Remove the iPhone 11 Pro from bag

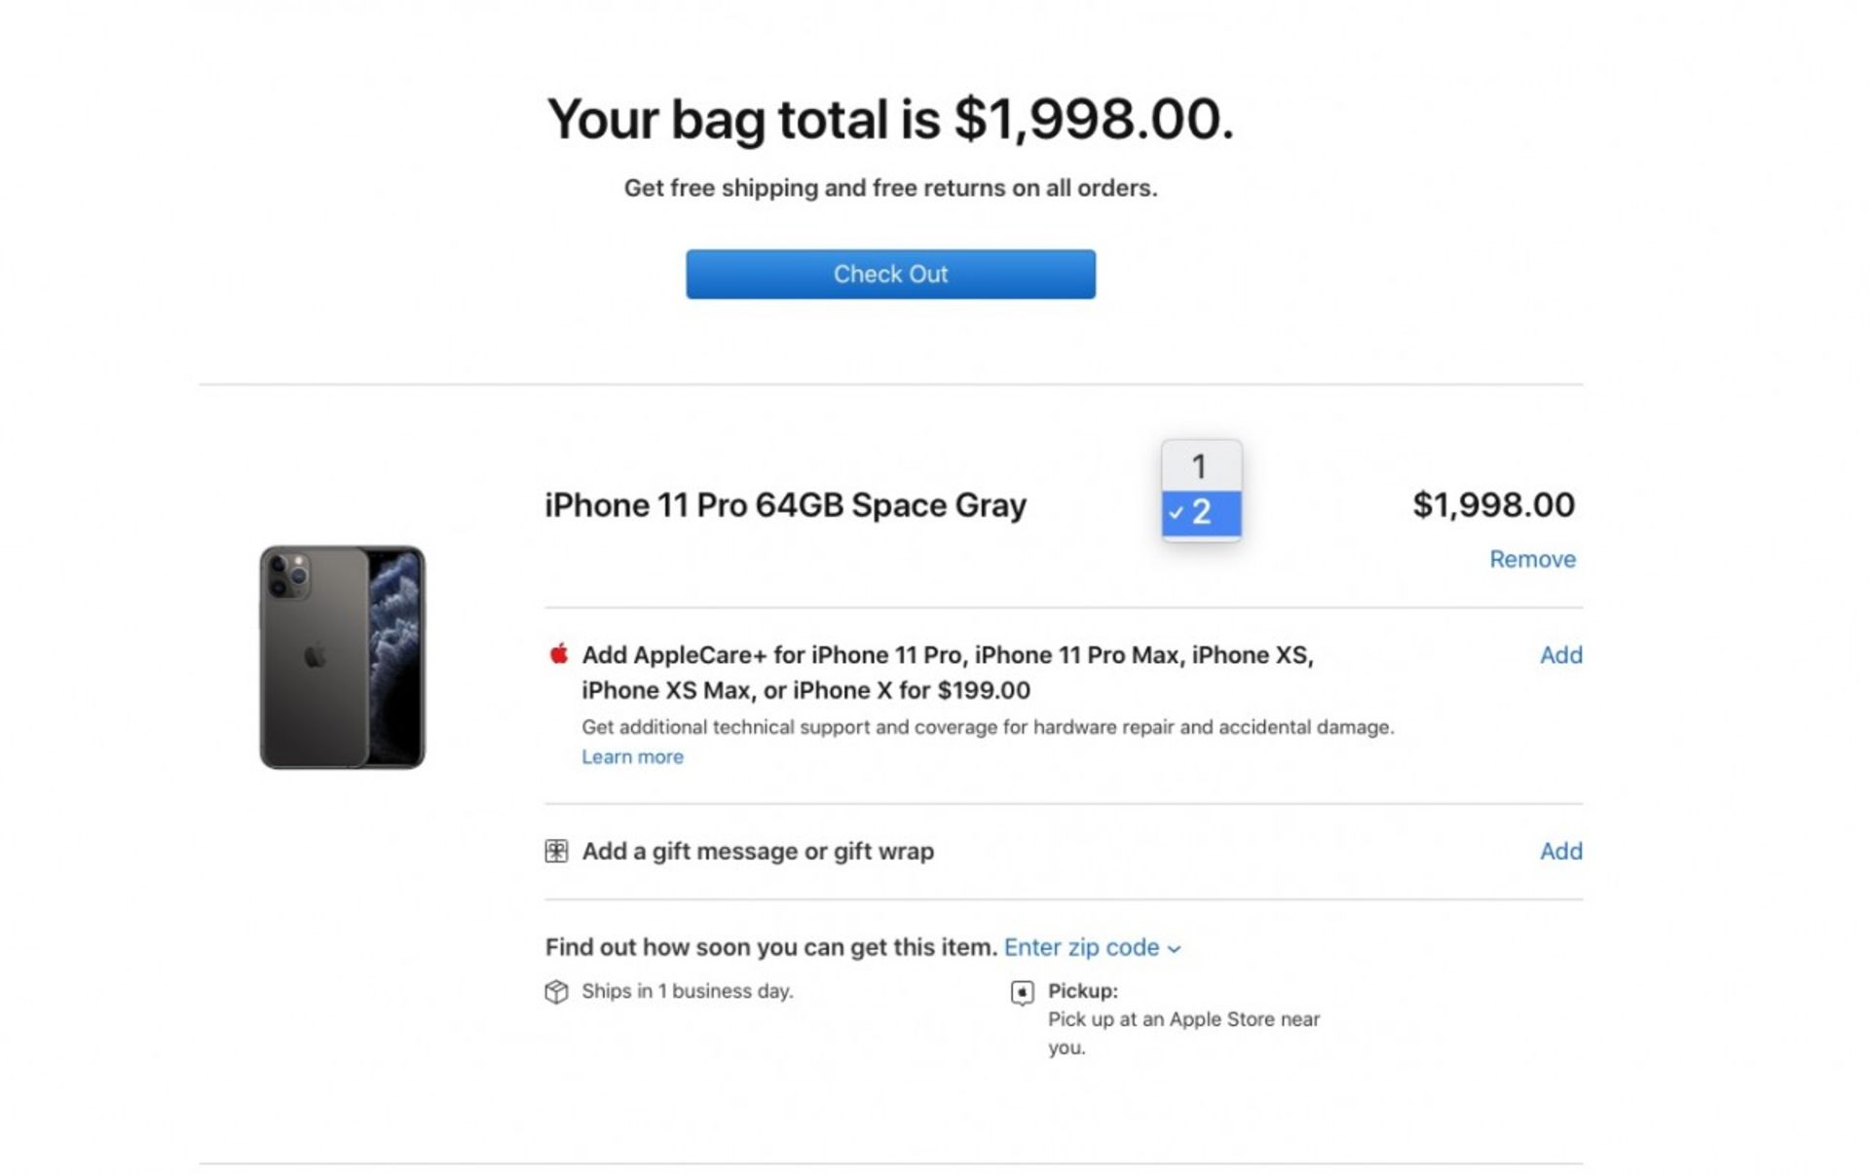point(1531,559)
